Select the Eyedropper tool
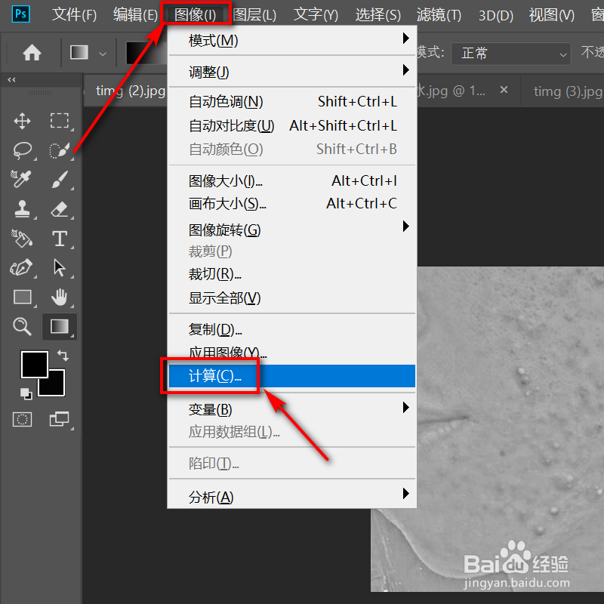 tap(21, 179)
